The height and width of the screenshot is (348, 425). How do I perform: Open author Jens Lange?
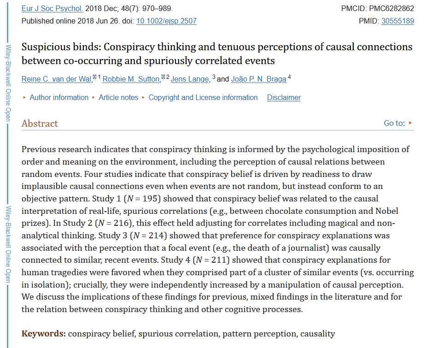[190, 79]
